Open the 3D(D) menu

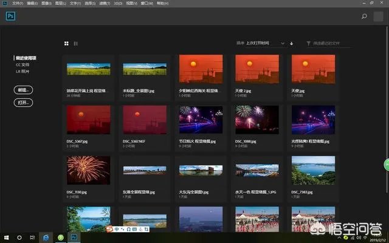pyautogui.click(x=118, y=3)
